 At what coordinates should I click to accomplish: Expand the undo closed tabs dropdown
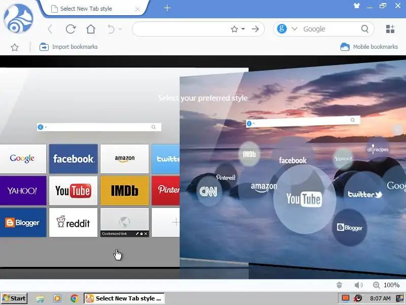pos(120,29)
